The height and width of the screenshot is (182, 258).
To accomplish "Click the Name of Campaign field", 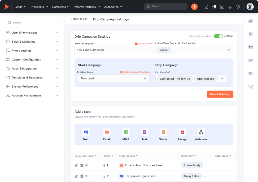I will click(113, 50).
